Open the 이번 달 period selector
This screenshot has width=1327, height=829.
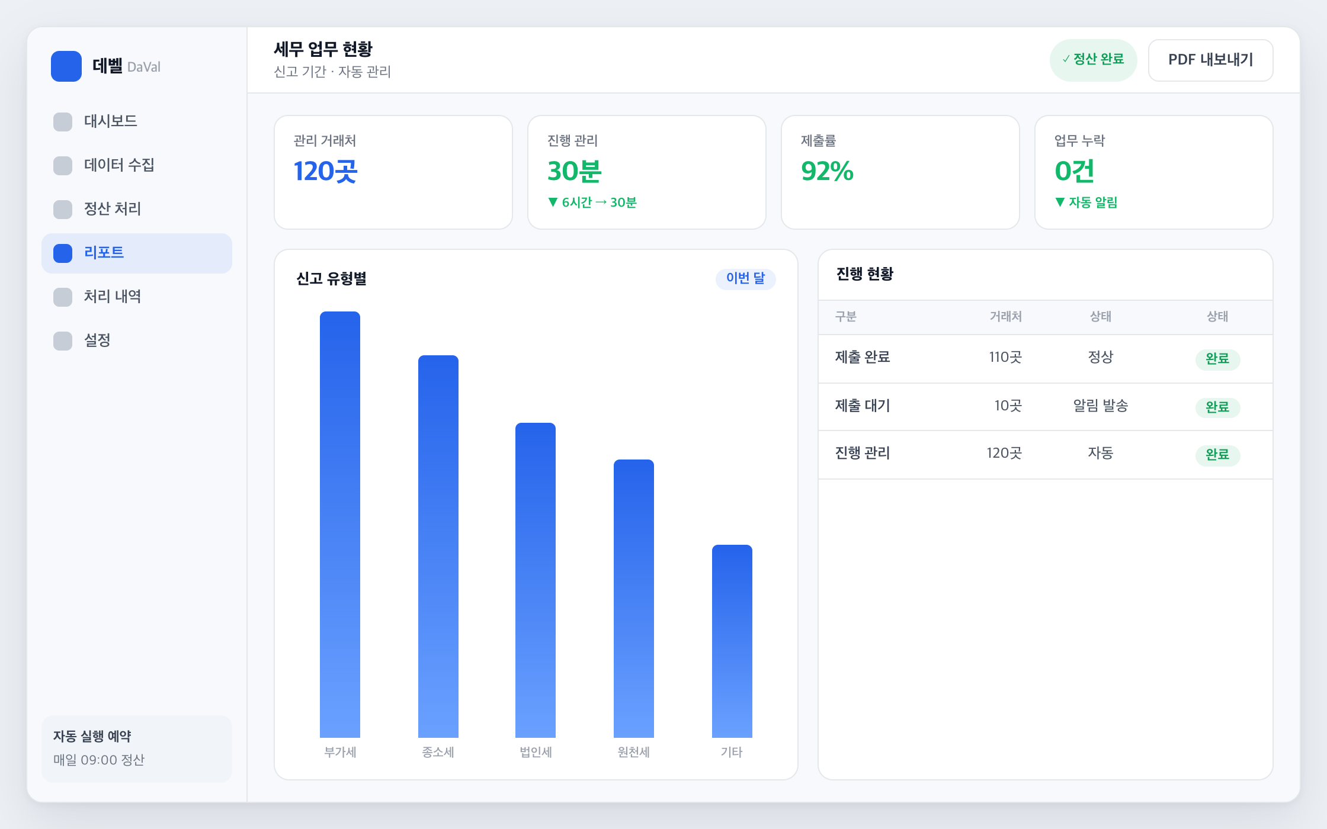745,278
